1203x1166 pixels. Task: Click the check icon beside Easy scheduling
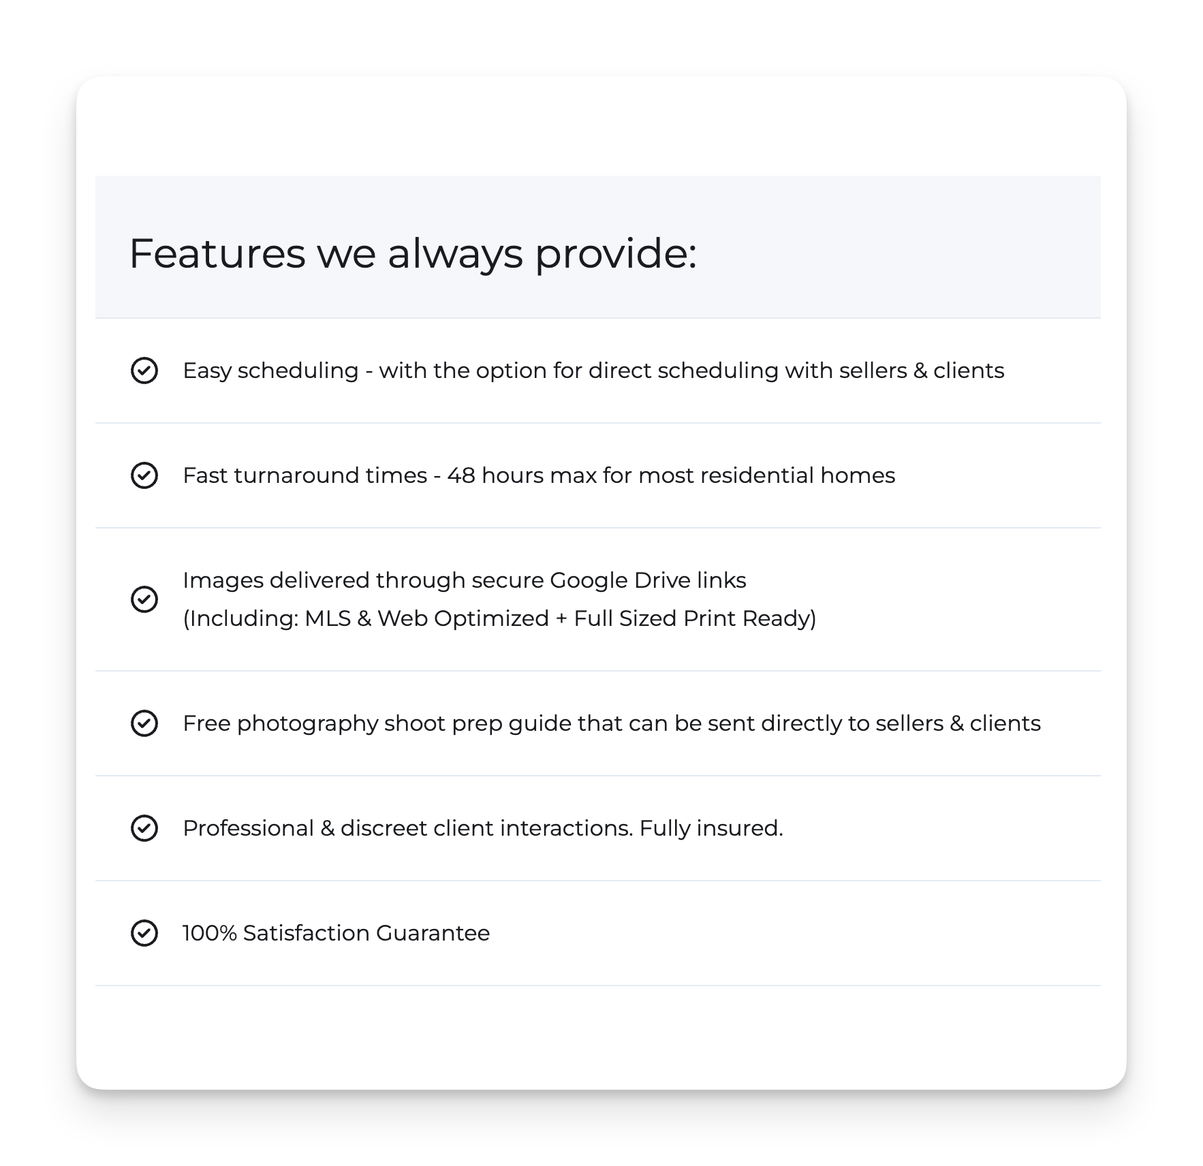[144, 371]
